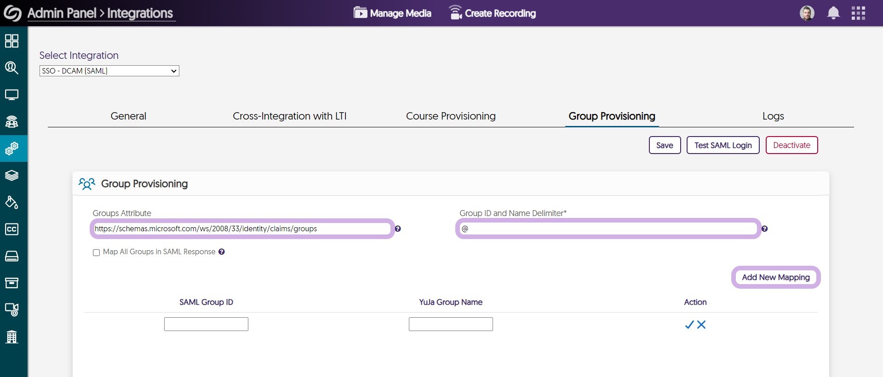Click the help icon beside Groups Attribute
883x377 pixels.
(398, 229)
